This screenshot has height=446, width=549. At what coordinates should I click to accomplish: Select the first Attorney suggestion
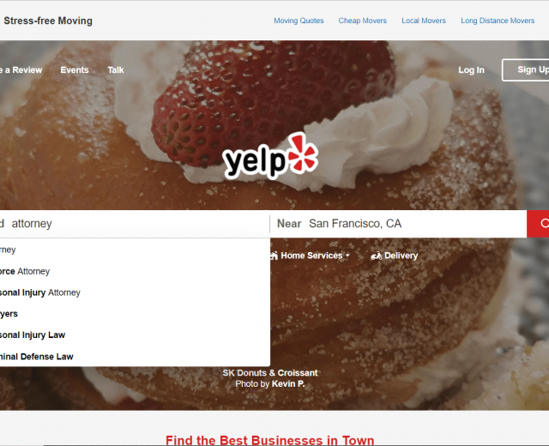(136, 250)
